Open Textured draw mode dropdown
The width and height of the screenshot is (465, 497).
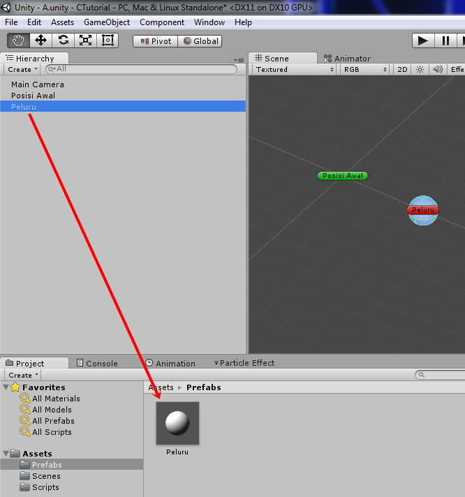295,69
